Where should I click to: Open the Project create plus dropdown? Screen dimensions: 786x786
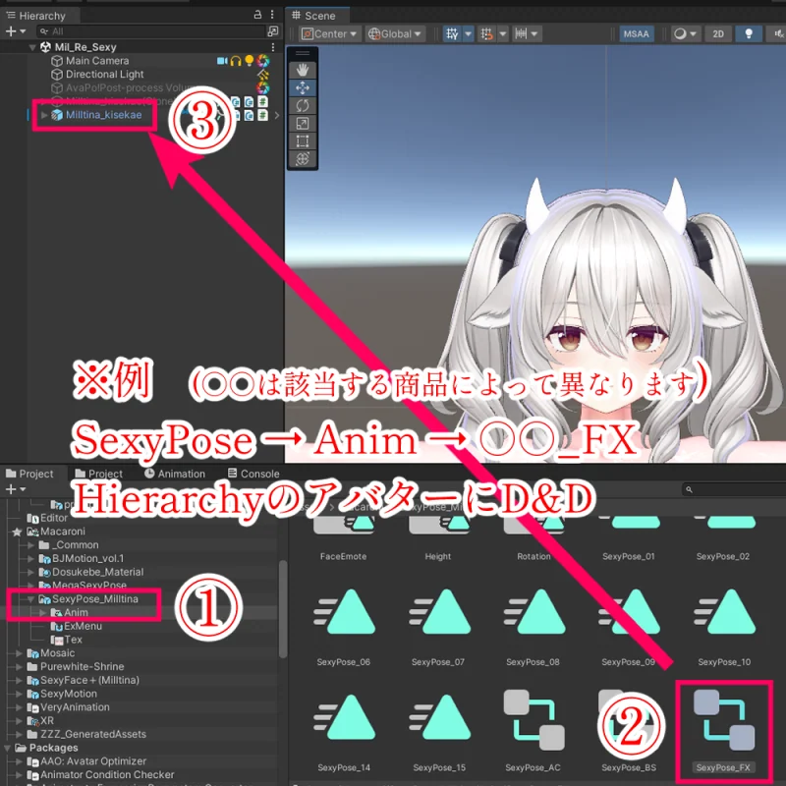coord(16,489)
